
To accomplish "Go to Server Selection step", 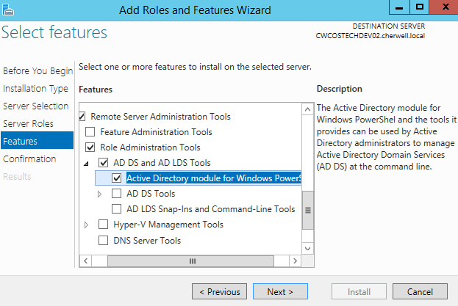I will point(35,106).
